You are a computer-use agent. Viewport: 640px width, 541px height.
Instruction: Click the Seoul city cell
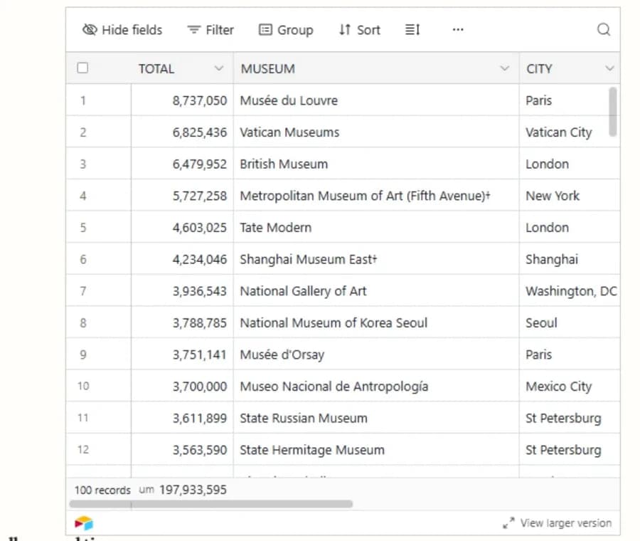[570, 322]
